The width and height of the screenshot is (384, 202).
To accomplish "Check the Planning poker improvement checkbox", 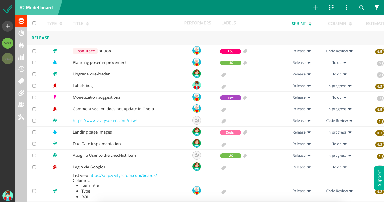I will tap(34, 63).
